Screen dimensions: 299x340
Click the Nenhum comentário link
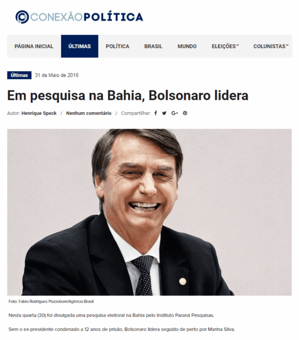click(89, 113)
